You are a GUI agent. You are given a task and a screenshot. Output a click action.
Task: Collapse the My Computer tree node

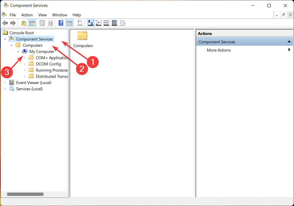18,52
